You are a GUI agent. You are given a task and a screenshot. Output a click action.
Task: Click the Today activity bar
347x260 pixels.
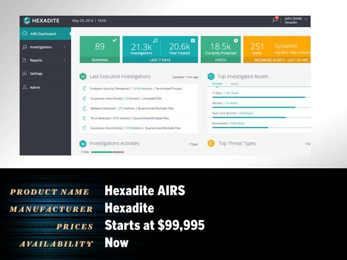click(107, 152)
